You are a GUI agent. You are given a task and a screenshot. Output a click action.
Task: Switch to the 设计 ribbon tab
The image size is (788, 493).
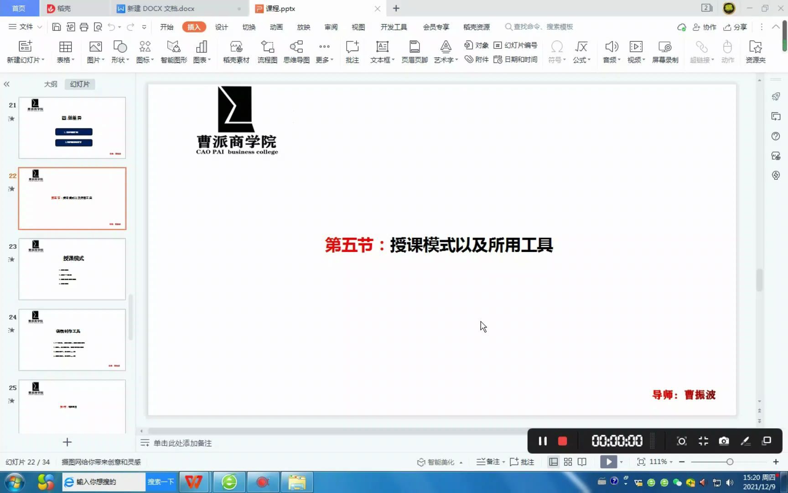coord(222,27)
